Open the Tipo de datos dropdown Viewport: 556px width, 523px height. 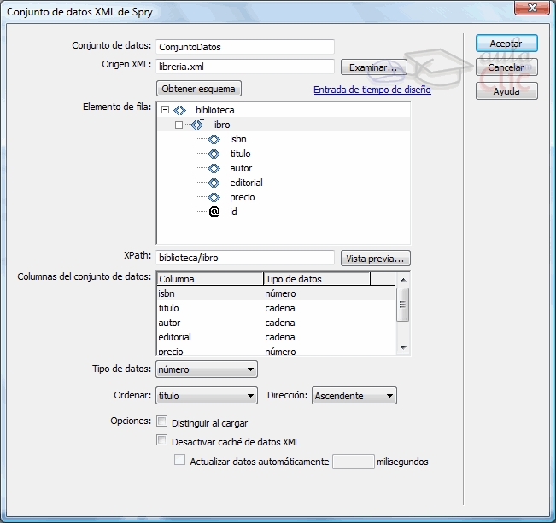pyautogui.click(x=207, y=369)
